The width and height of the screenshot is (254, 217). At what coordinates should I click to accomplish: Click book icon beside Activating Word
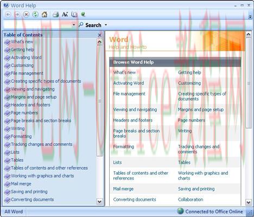coord(8,58)
